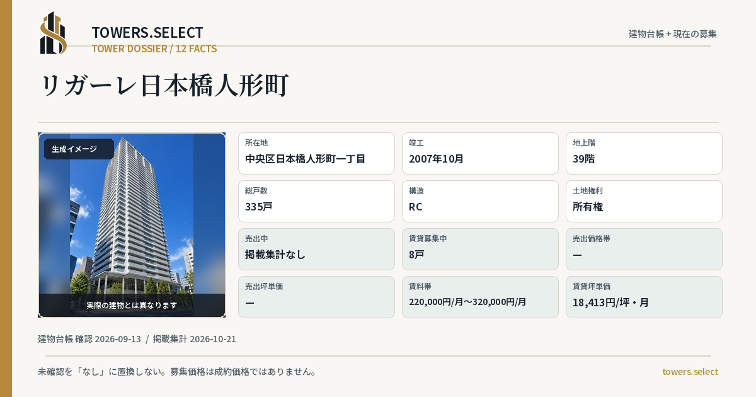Open the 賃貸募集中 card showing 8戸

point(480,249)
